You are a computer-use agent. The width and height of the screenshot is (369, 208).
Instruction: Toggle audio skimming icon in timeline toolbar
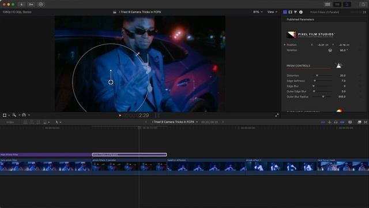(x=329, y=122)
